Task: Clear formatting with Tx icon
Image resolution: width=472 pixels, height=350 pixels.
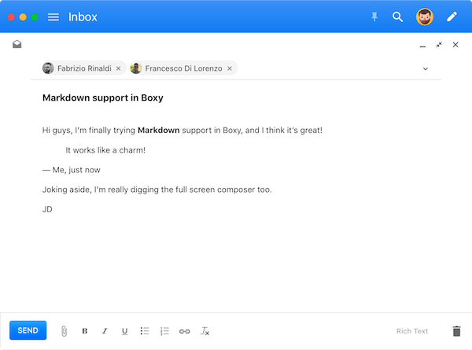Action: tap(205, 331)
